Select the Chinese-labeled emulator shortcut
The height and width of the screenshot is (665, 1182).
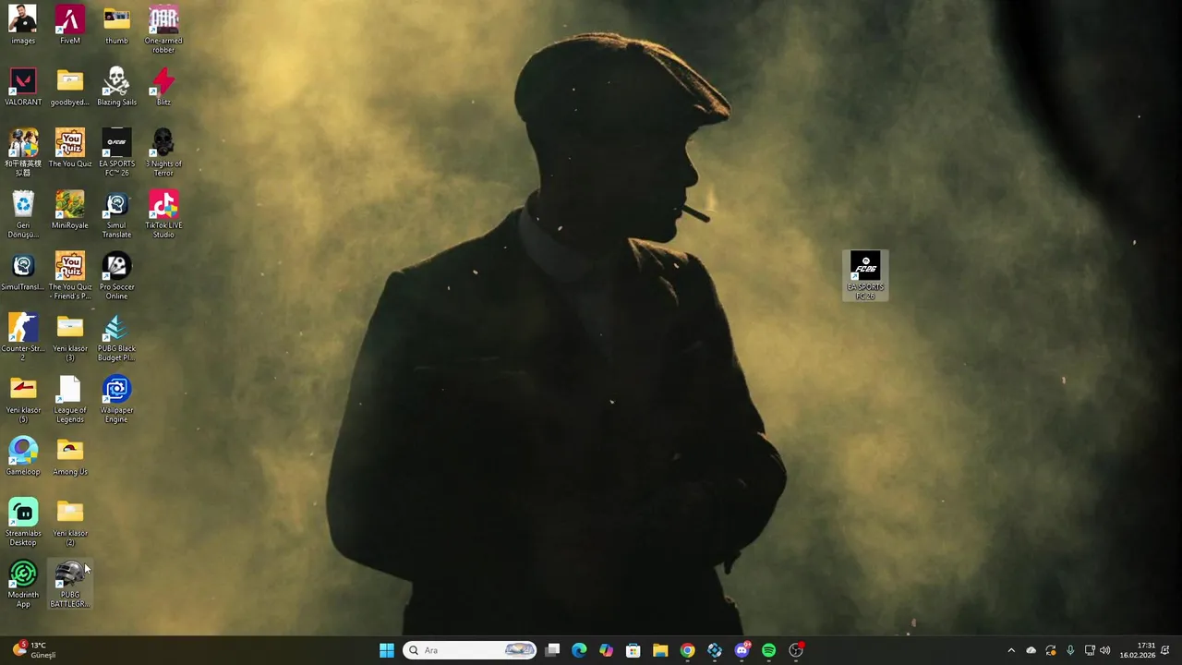[x=23, y=153]
